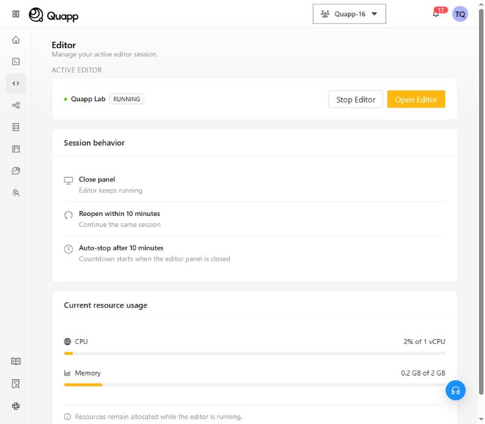Open the TQ user avatar menu
The image size is (485, 424).
tap(460, 14)
